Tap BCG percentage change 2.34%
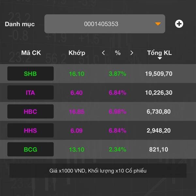The height and width of the screenshot is (196, 196). tap(118, 149)
